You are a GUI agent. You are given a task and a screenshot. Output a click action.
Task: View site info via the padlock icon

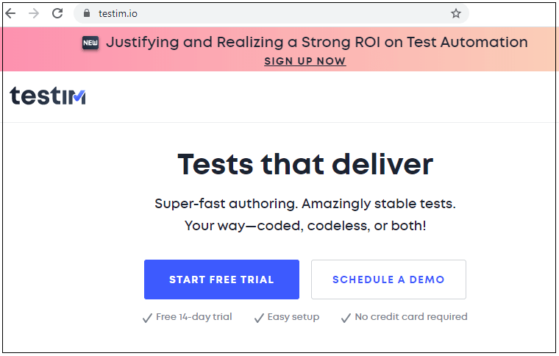pyautogui.click(x=87, y=13)
